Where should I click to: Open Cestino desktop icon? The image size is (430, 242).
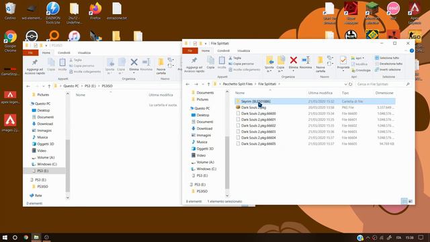coord(10,11)
